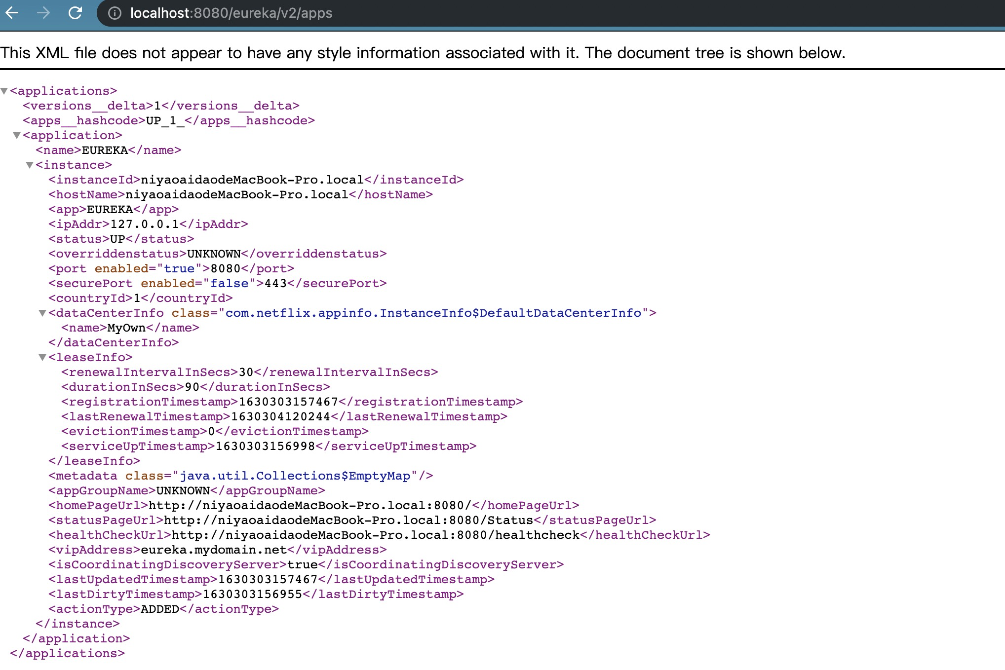This screenshot has width=1005, height=670.
Task: Click the site info icon in address bar
Action: coord(115,13)
